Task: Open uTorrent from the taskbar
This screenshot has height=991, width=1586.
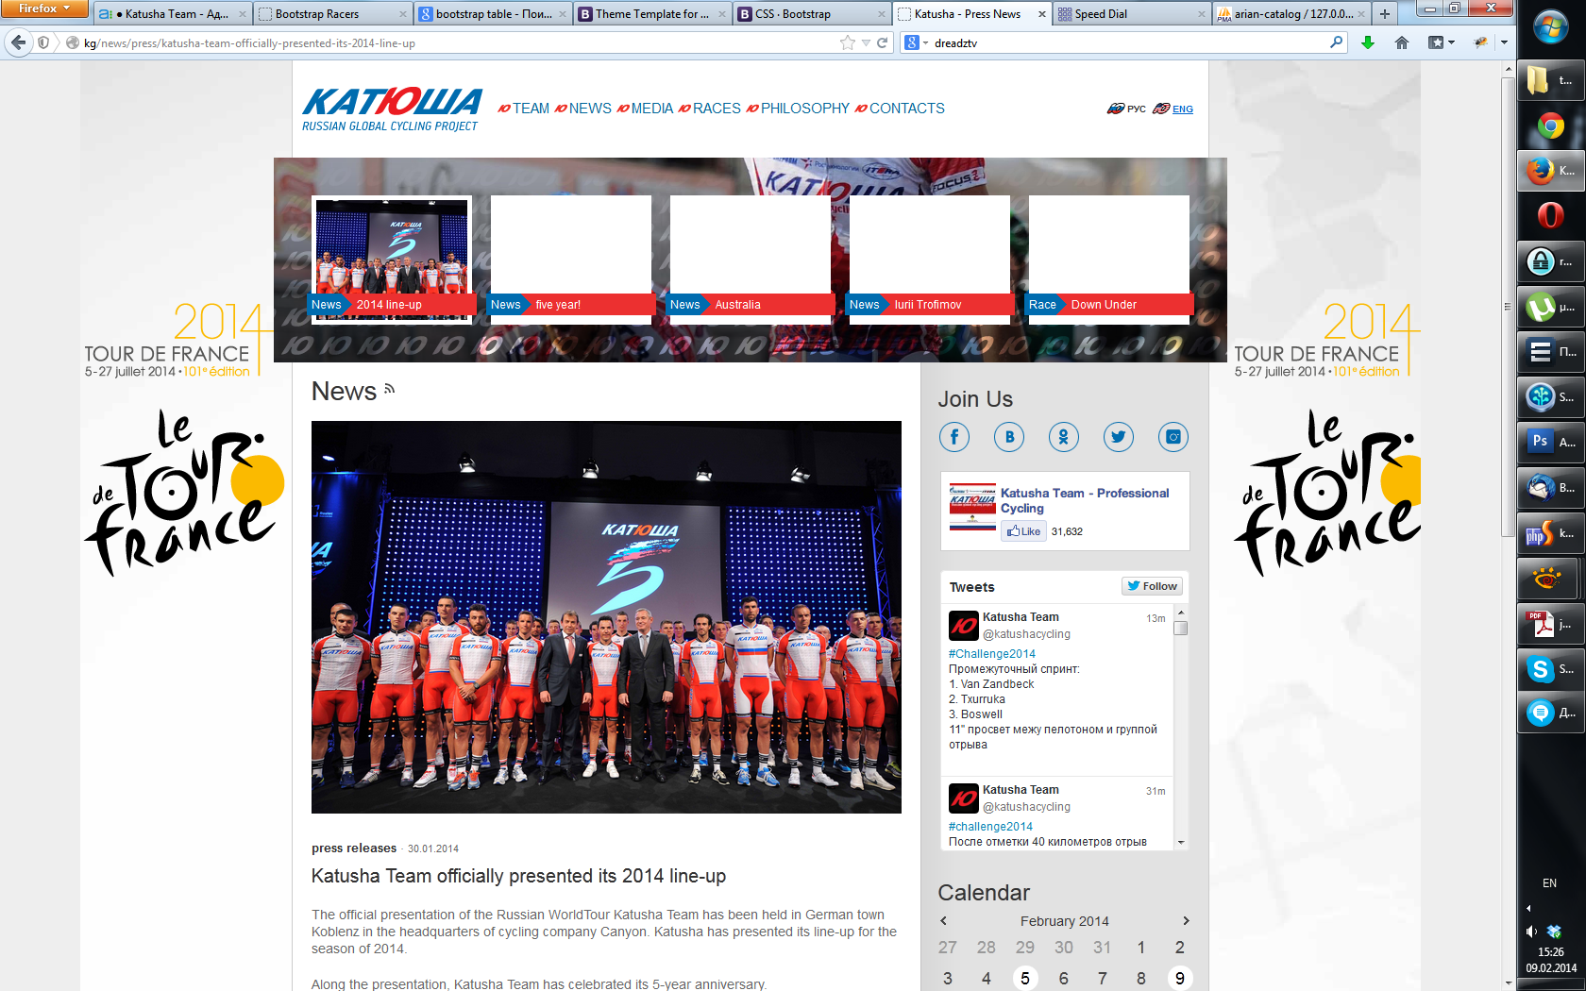Action: click(1551, 307)
